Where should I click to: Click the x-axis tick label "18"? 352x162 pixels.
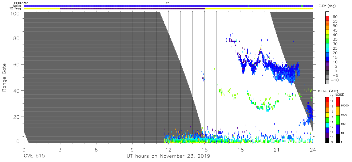[x=240, y=149]
